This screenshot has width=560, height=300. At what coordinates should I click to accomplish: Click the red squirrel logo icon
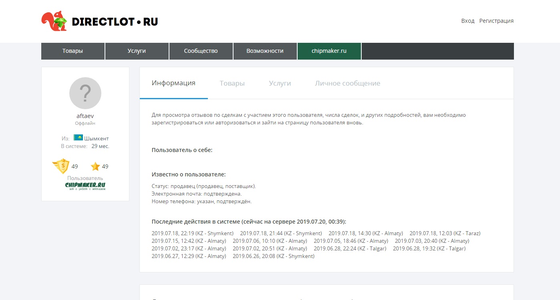[54, 21]
